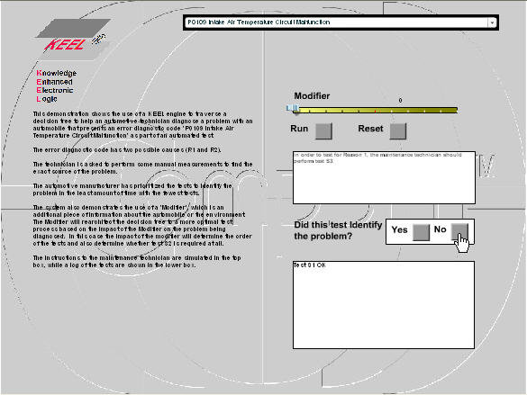Click the KEEL logo
This screenshot has width=527, height=395.
tap(73, 40)
